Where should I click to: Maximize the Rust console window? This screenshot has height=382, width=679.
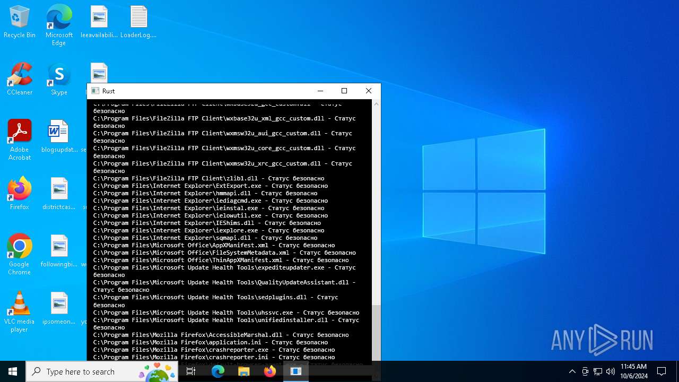tap(344, 91)
